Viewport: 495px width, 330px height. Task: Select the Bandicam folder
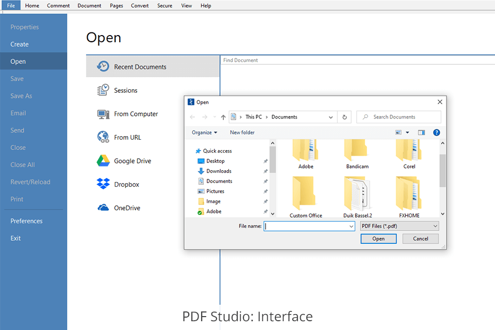[357, 154]
